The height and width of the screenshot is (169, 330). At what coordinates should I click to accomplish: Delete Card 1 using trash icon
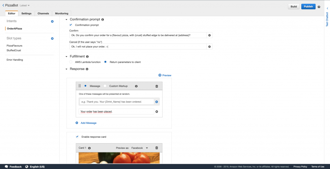coord(157,148)
